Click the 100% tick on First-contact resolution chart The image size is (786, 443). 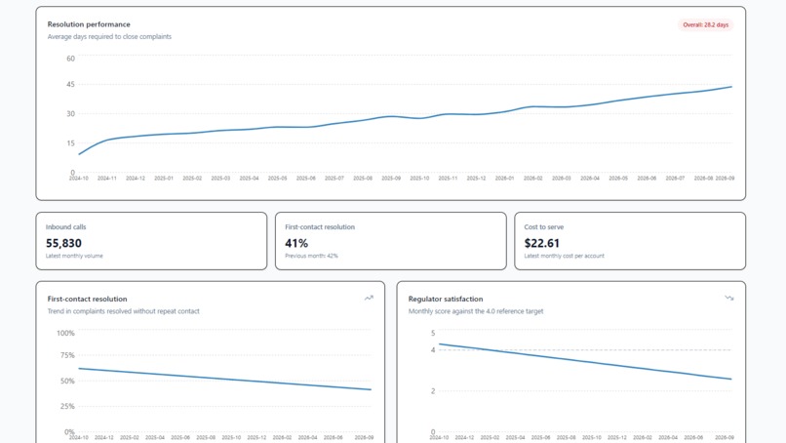click(65, 333)
